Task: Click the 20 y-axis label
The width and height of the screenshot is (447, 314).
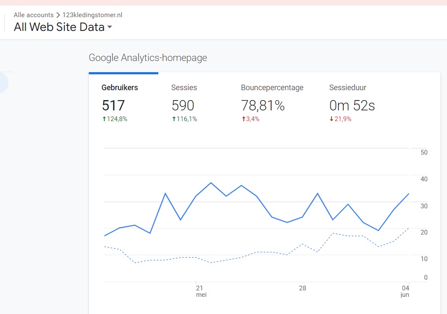Action: click(424, 232)
